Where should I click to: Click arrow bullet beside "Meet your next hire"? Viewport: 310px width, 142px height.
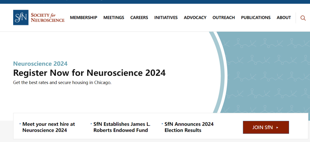pyautogui.click(x=20, y=124)
